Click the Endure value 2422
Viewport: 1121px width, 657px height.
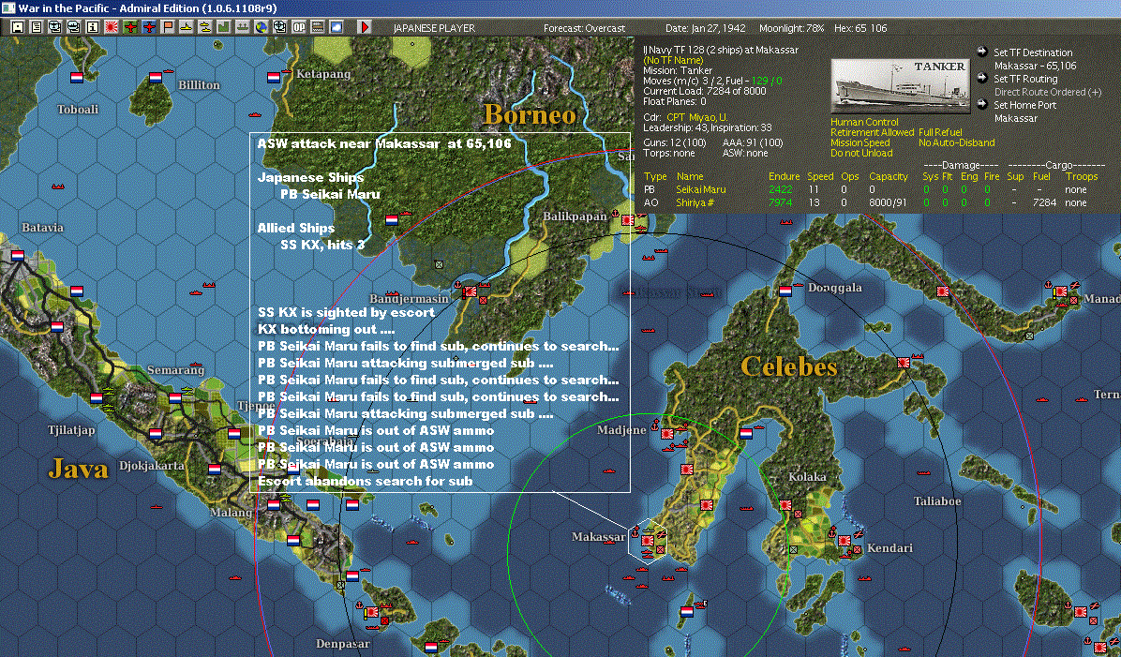coord(781,189)
